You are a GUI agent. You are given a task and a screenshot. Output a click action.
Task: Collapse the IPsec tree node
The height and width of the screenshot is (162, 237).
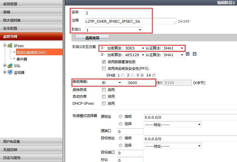(5, 45)
